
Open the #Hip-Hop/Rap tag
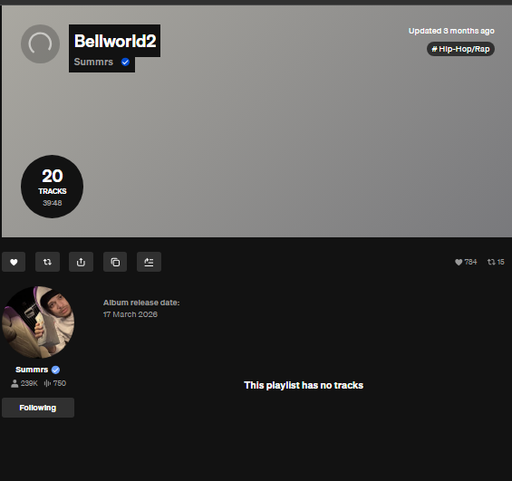point(460,49)
